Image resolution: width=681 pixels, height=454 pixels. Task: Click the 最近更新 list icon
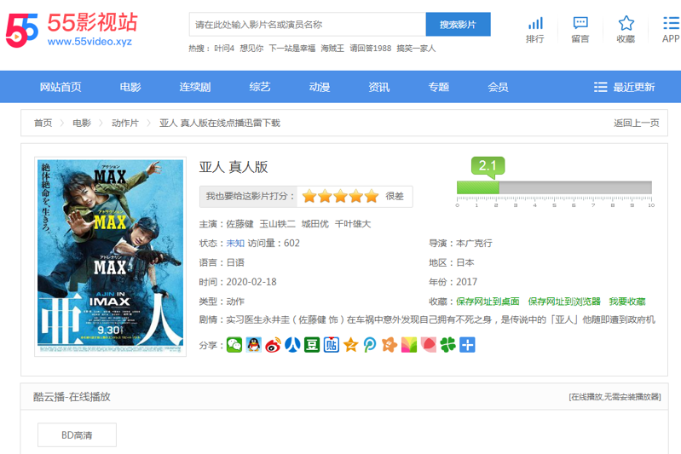click(600, 87)
